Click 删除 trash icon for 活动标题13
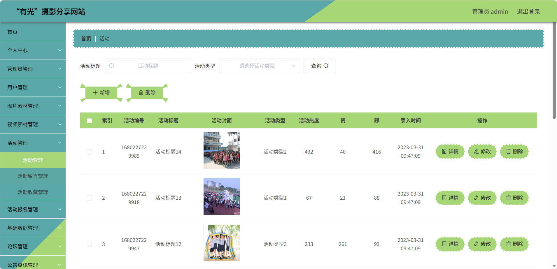This screenshot has width=557, height=269. click(x=508, y=198)
